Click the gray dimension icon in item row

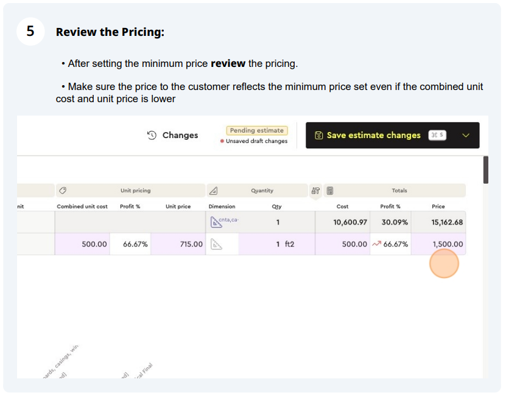click(x=216, y=244)
